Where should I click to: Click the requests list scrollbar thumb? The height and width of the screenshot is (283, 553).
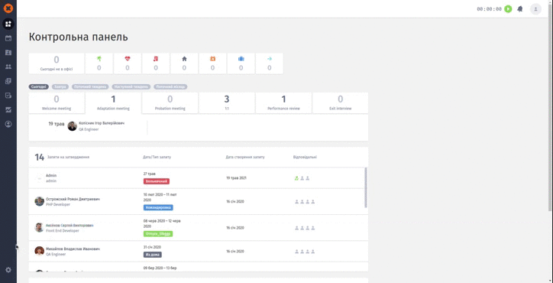click(366, 187)
